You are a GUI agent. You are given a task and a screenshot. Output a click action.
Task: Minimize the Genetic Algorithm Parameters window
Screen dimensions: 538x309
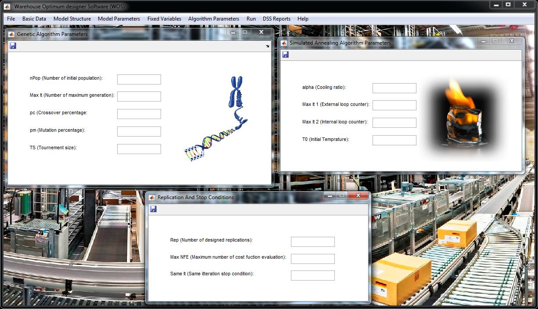point(233,32)
